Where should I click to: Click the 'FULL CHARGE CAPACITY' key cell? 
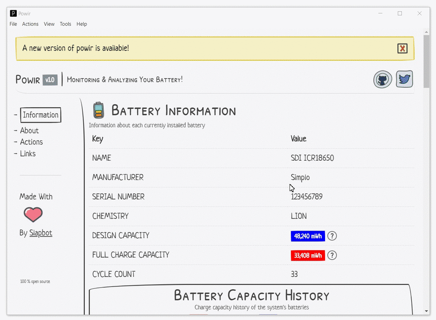click(131, 255)
